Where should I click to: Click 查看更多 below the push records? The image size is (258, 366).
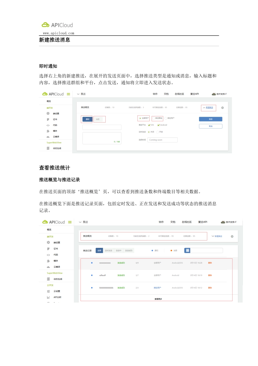[x=158, y=299]
